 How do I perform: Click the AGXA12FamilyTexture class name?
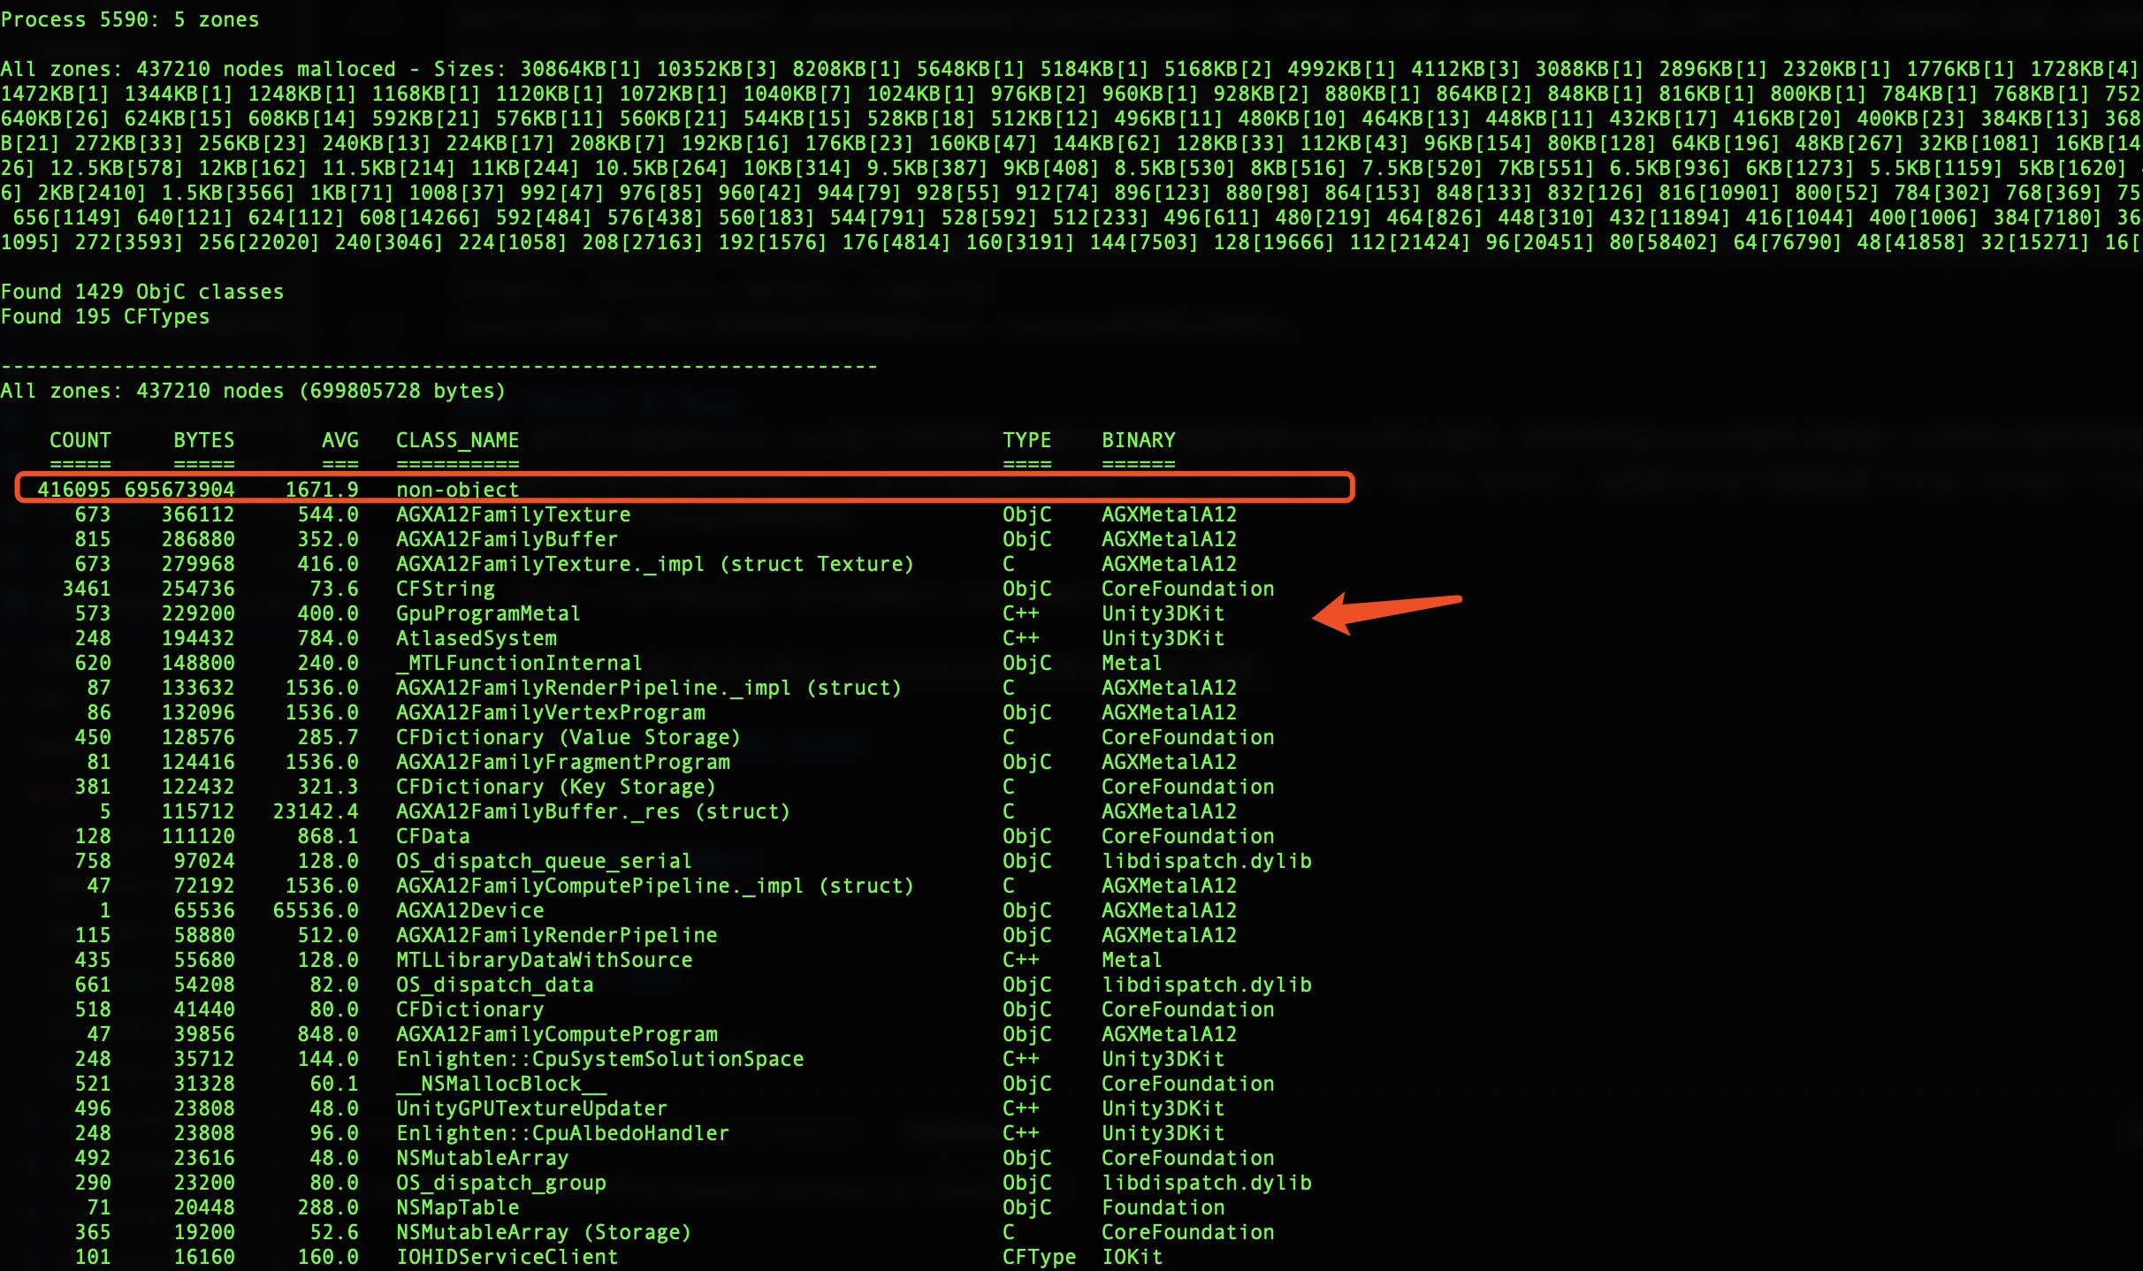click(514, 514)
